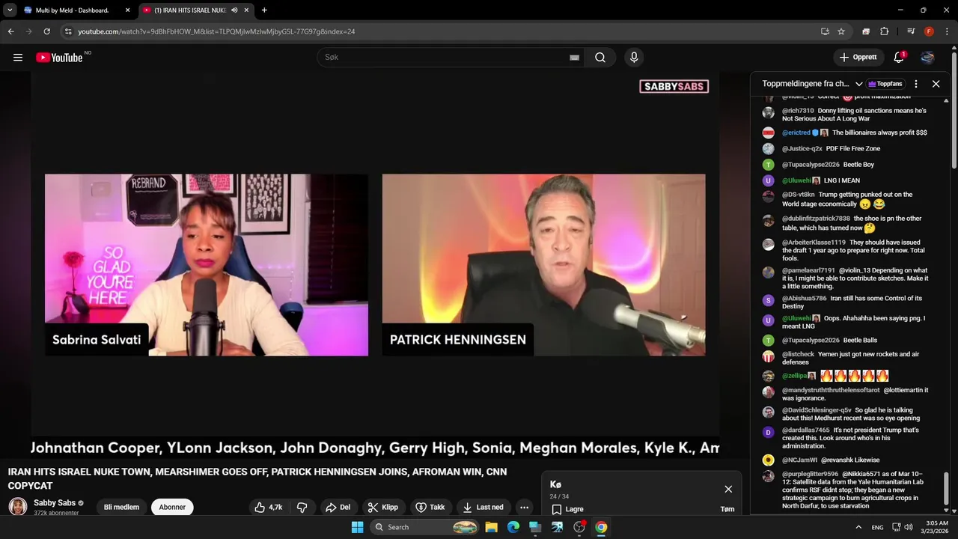
Task: Open @erictred chat author name
Action: [796, 133]
